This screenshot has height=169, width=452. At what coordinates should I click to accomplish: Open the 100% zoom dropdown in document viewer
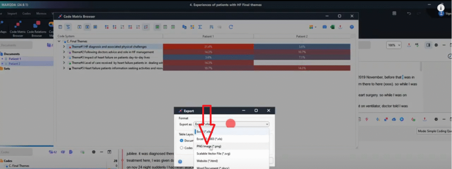(x=394, y=45)
